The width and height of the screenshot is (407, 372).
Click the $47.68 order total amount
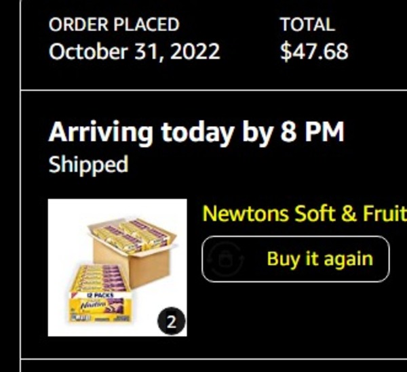tap(314, 51)
